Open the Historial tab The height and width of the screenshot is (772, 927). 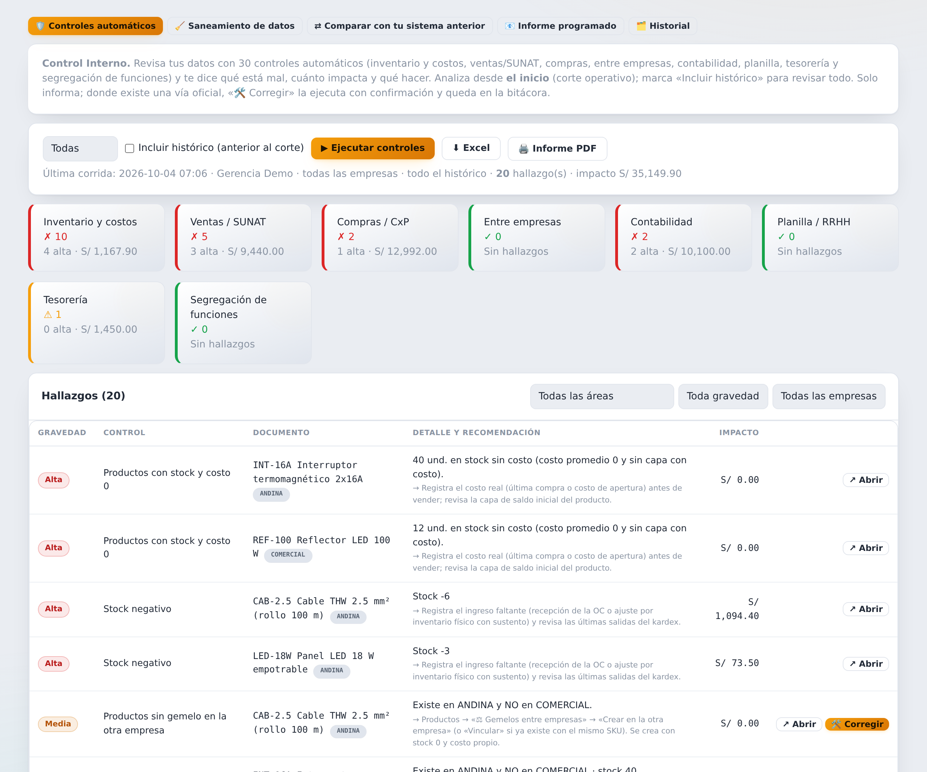coord(663,26)
